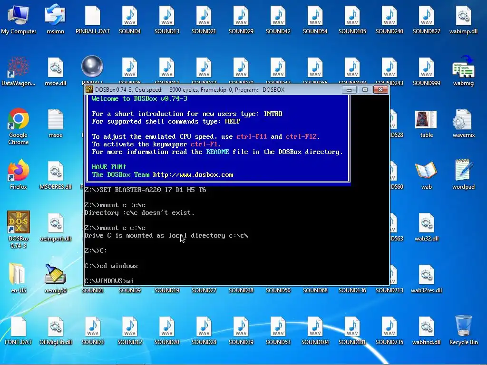Viewport: 487px width, 365px height.
Task: Open the Pinball ball icon
Action: (92, 67)
